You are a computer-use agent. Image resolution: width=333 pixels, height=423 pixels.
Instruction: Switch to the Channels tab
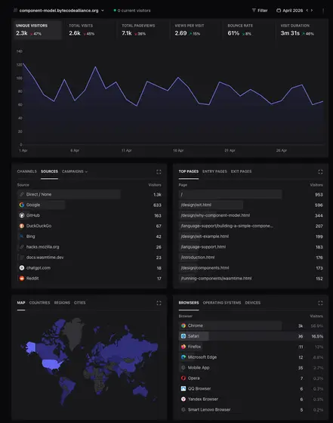(x=26, y=171)
